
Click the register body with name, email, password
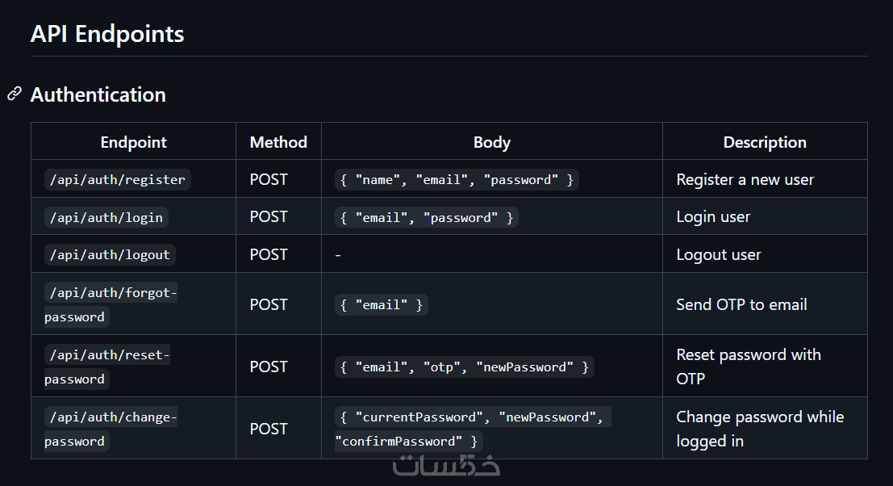[x=457, y=179]
